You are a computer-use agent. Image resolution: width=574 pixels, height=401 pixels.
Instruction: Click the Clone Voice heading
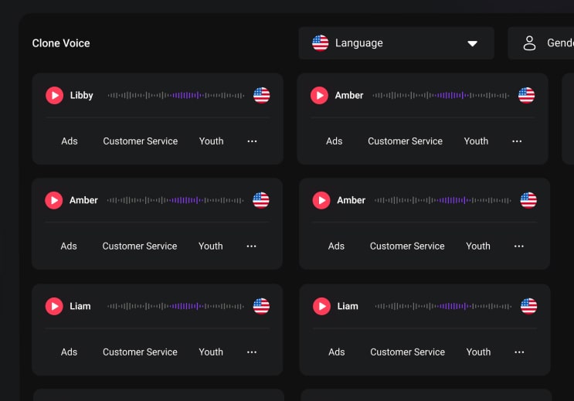(x=61, y=43)
